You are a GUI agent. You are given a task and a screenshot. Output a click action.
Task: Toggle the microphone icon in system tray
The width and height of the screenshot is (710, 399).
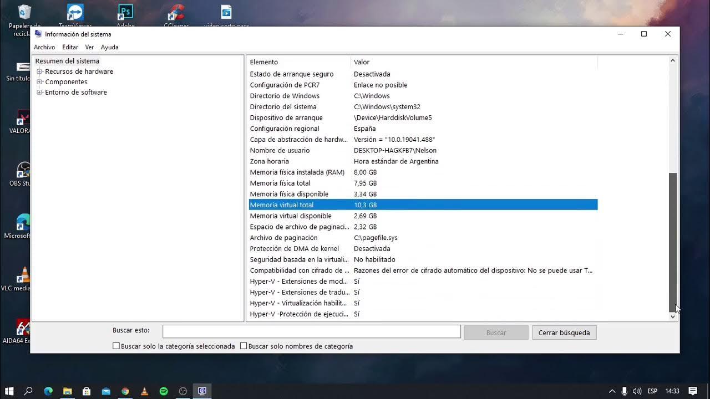[624, 391]
